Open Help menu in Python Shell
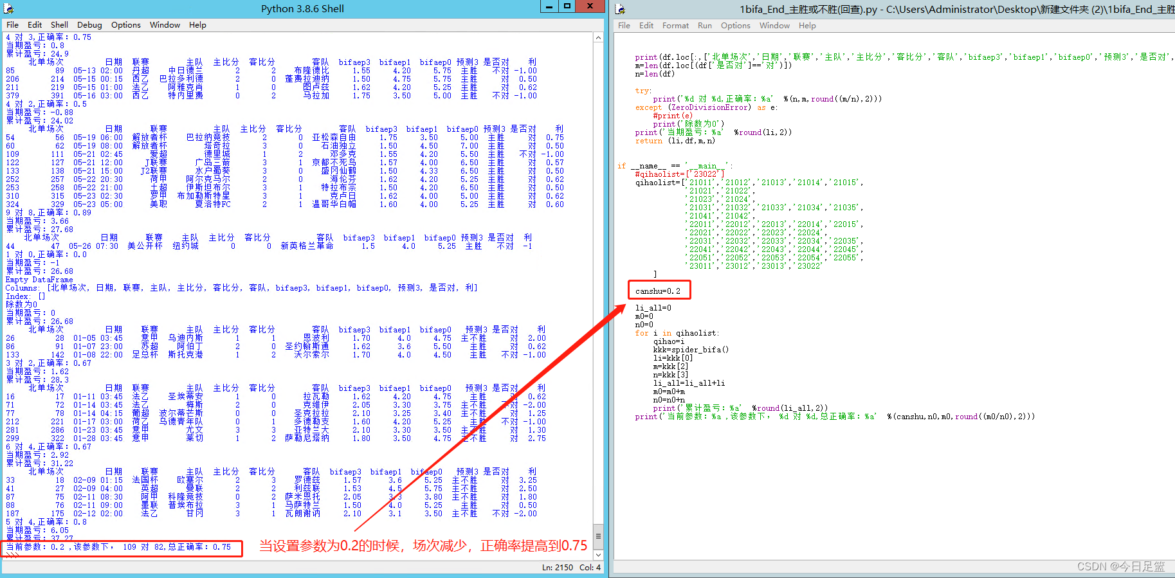1175x578 pixels. (197, 25)
